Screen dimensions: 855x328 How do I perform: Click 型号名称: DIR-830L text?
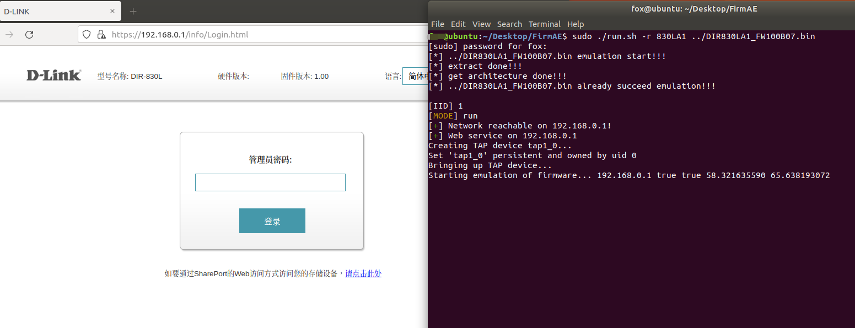click(x=130, y=77)
